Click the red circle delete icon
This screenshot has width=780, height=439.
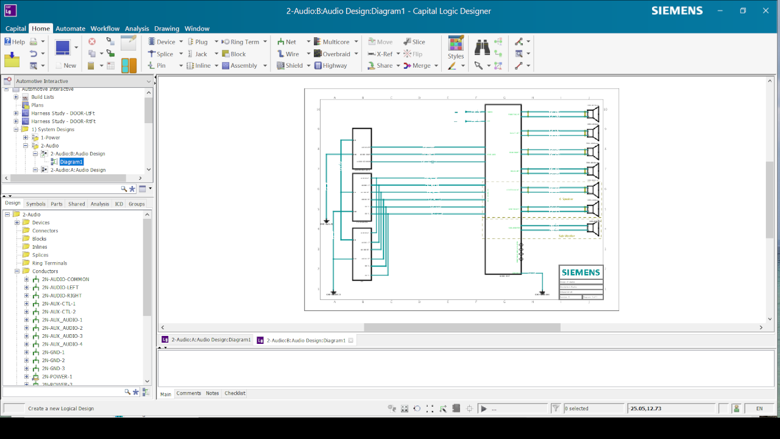(92, 41)
